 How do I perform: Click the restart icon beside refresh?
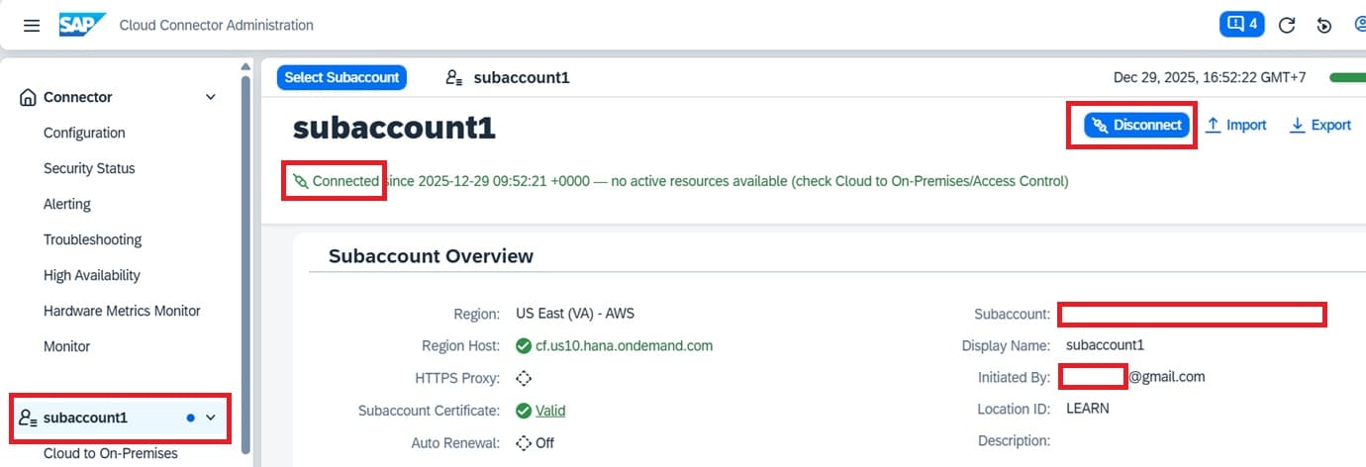click(1324, 26)
